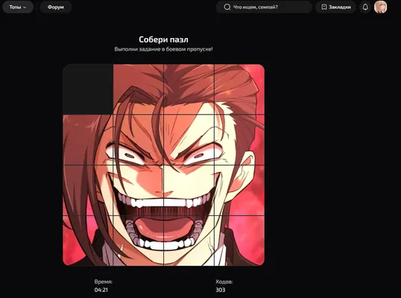
Task: Open notifications bell
Action: point(365,7)
